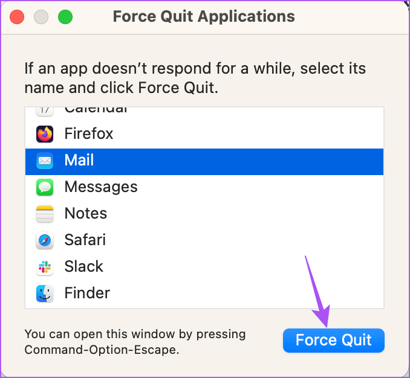This screenshot has width=410, height=378.
Task: Click the Safari compass icon
Action: [45, 240]
